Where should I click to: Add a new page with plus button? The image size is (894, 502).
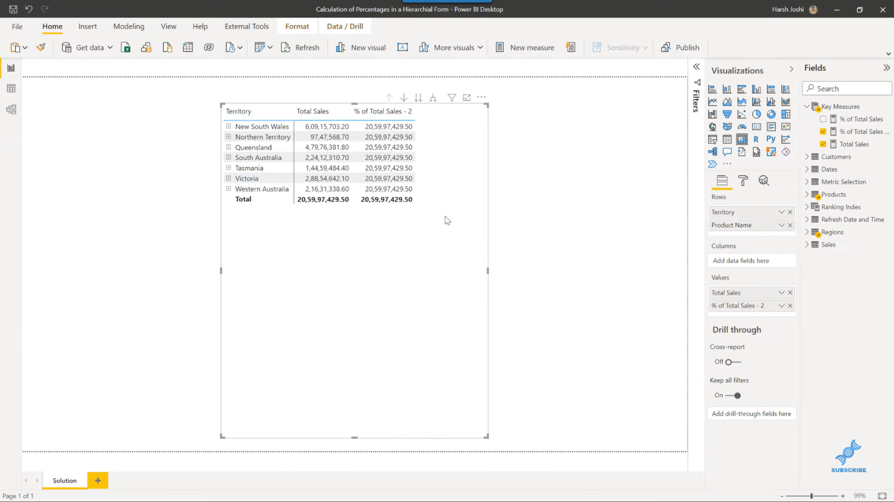click(x=98, y=480)
